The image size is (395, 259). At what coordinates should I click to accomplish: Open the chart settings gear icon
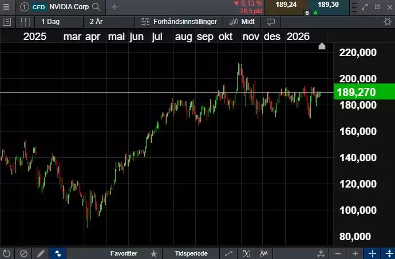[388, 22]
